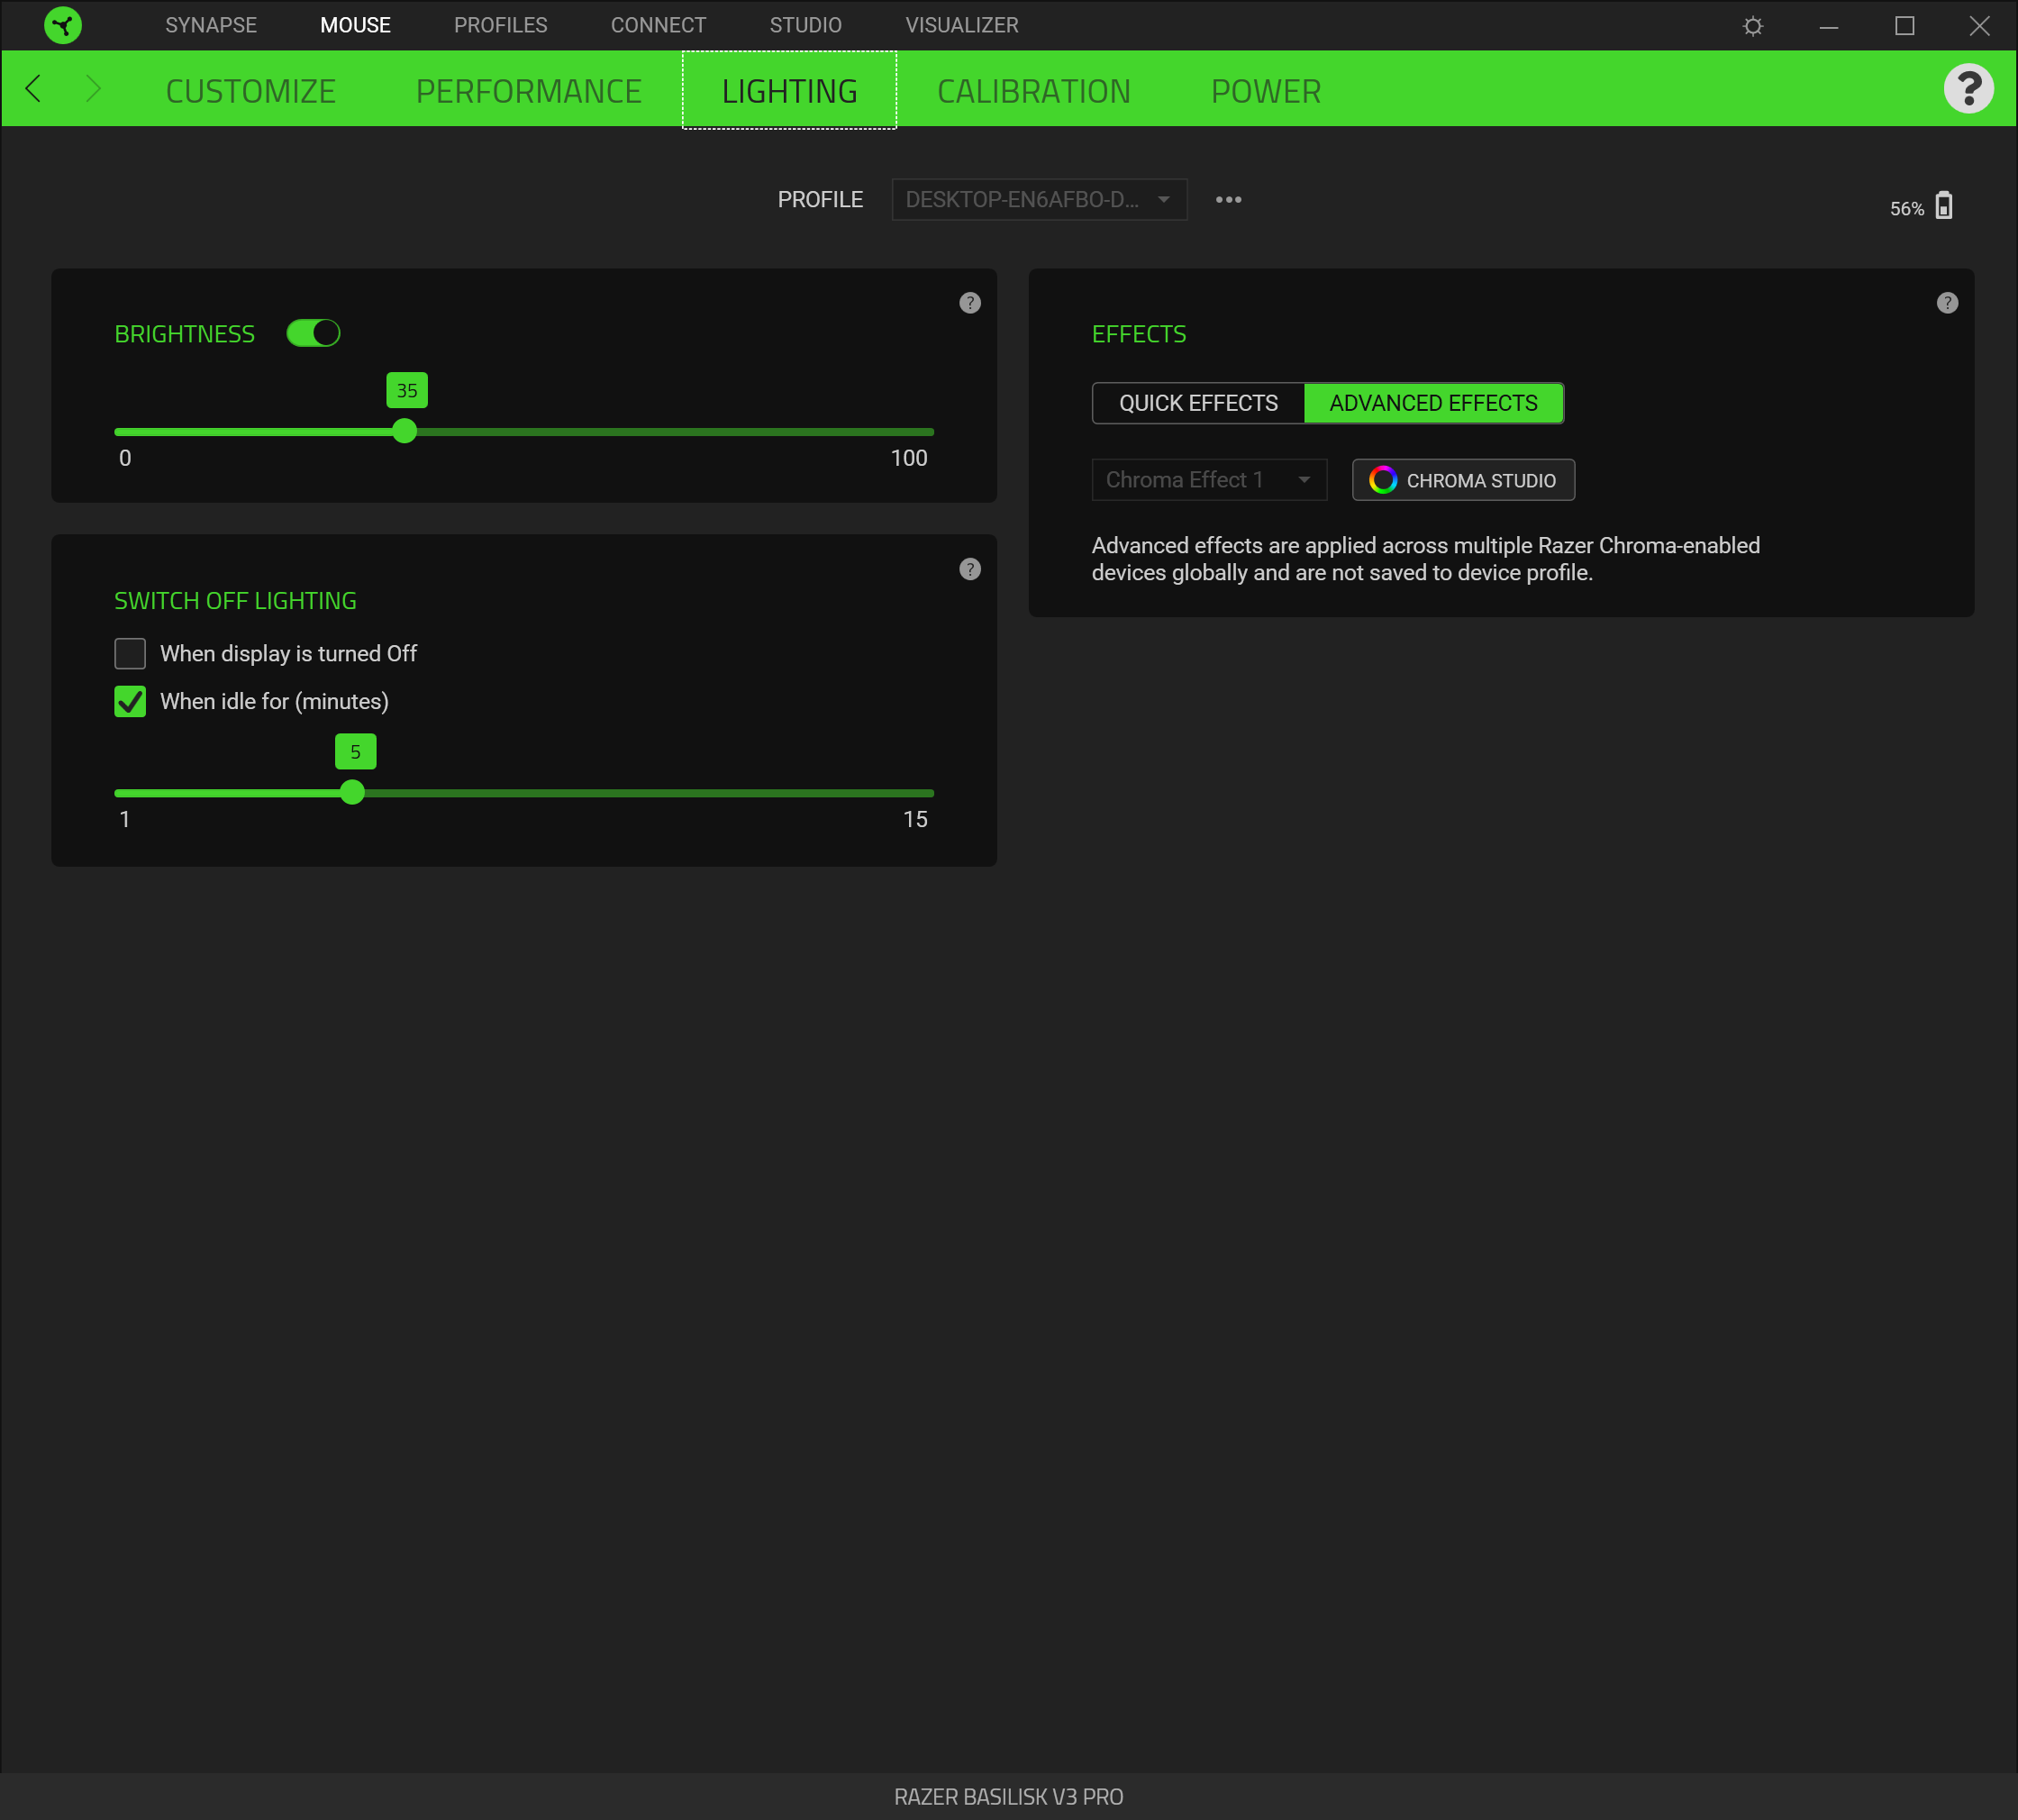The image size is (2018, 1820).
Task: Open Synapse settings via gear icon
Action: (1752, 25)
